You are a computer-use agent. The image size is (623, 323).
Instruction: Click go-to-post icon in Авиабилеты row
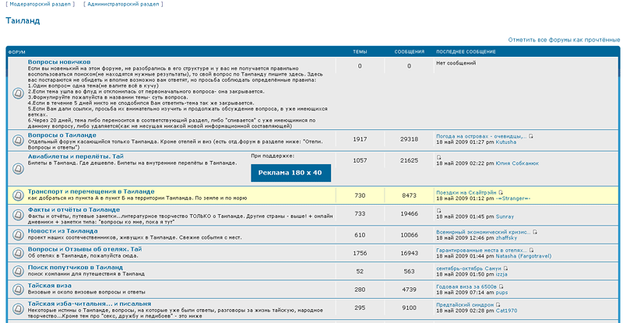(438, 158)
